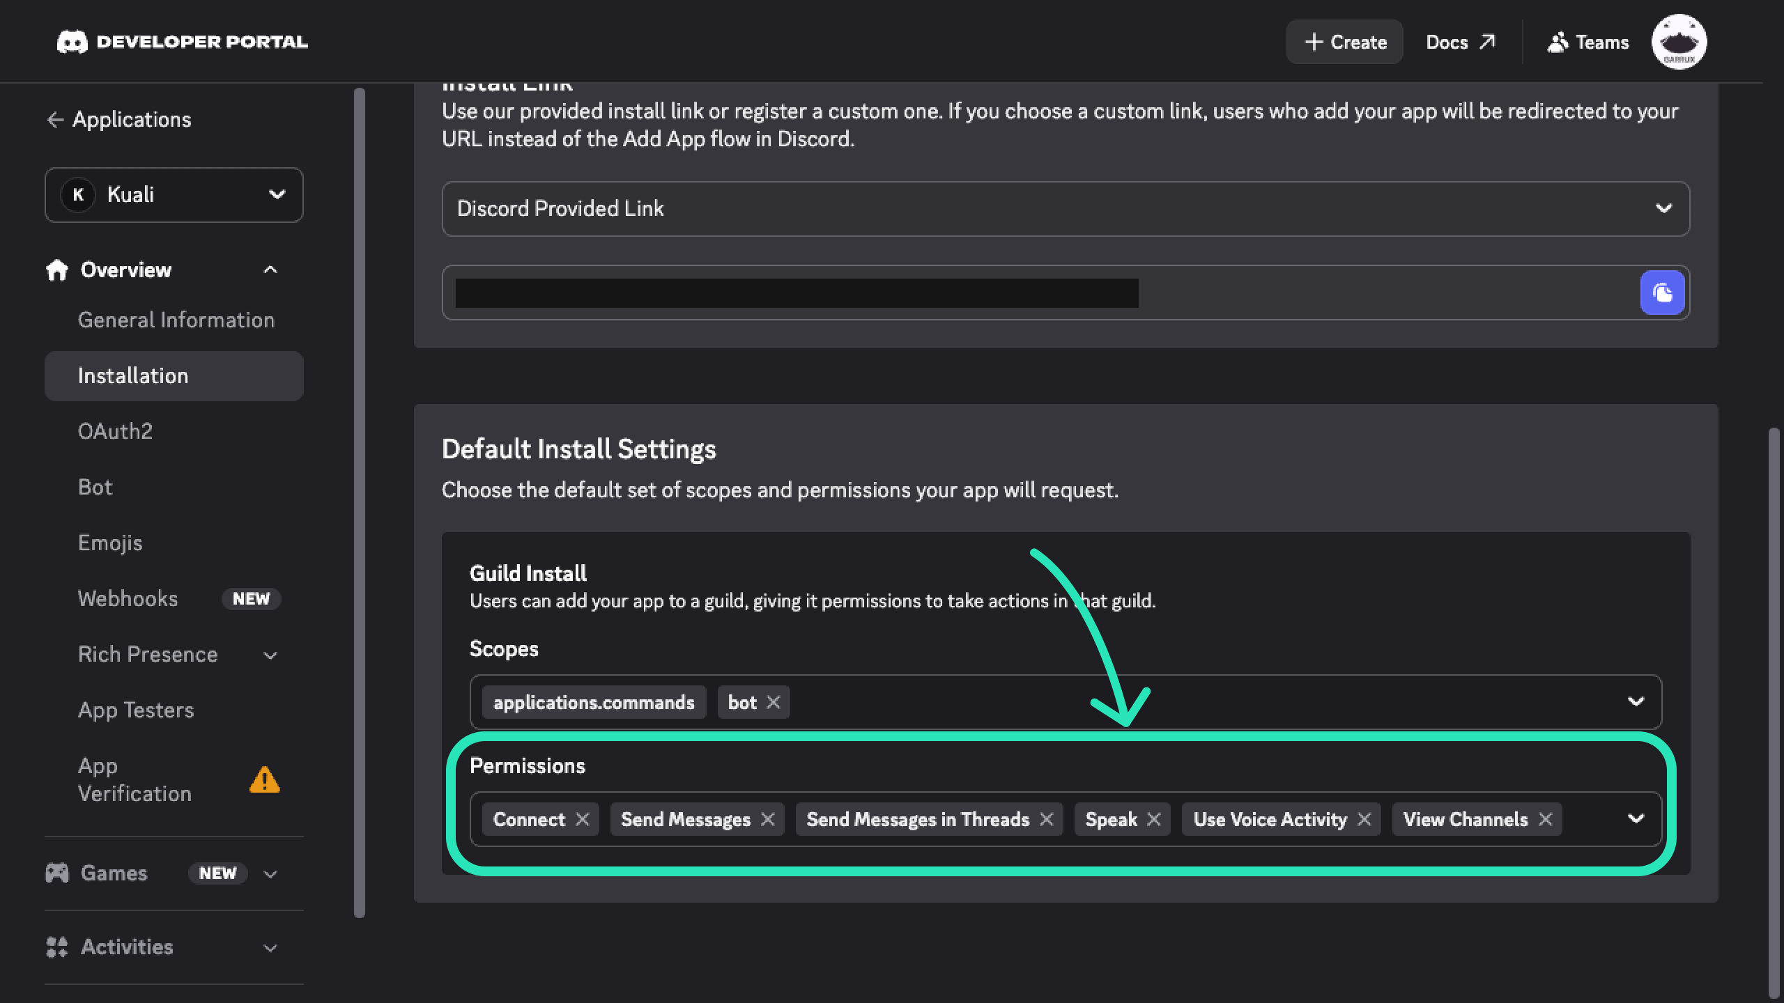Open the user avatar menu
Image resolution: width=1784 pixels, height=1003 pixels.
[x=1679, y=42]
